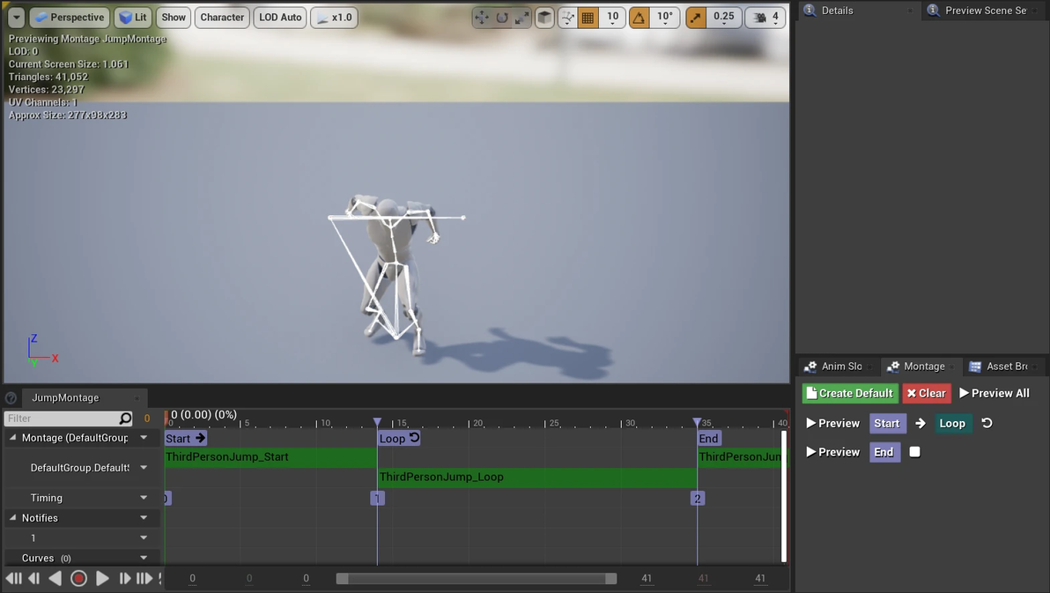Click the record animation button
This screenshot has height=593, width=1050.
point(78,578)
